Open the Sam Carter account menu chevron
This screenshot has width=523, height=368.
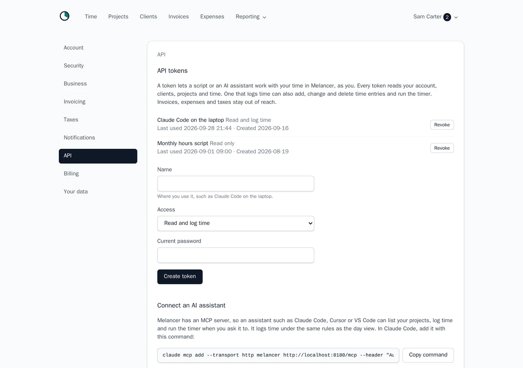pyautogui.click(x=456, y=17)
